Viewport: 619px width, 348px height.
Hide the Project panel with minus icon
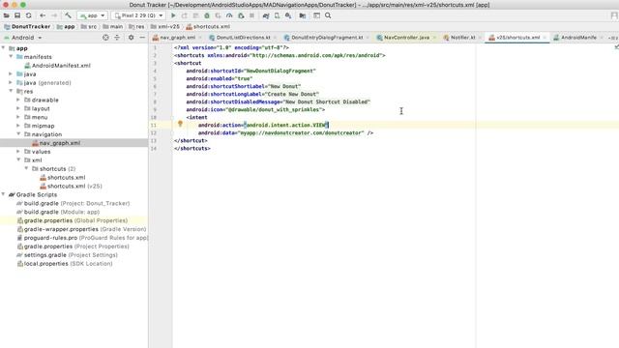142,38
